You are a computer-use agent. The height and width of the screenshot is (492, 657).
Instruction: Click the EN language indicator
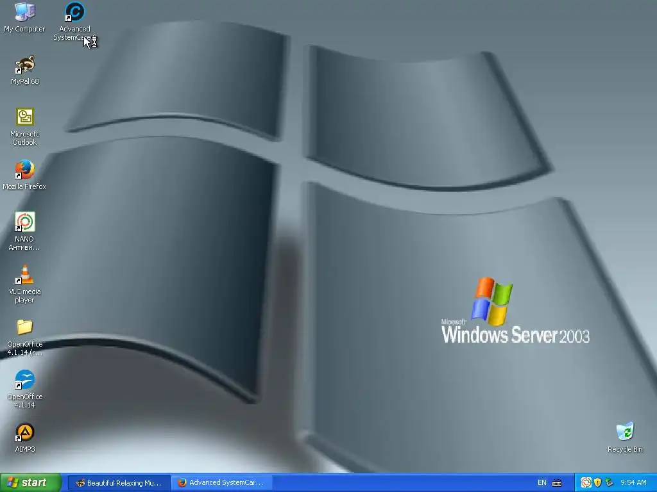[x=542, y=483]
